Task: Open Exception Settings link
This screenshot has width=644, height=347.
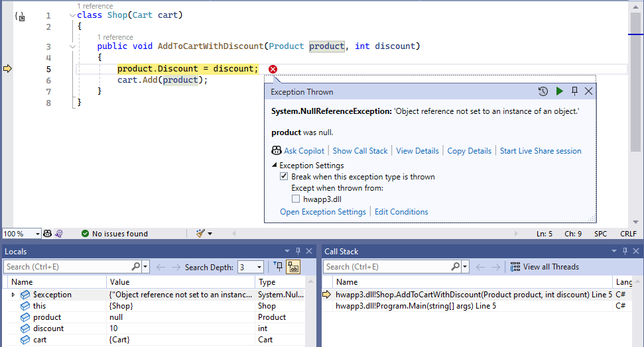Action: [x=323, y=212]
